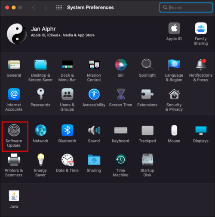Open Date & Time clock icon
Viewport: 215px width, 217px height.
click(x=68, y=160)
